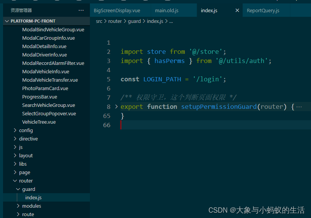Viewport: 311px width, 218px height.
Task: Click the setupPermissionGuard function name
Action: (219, 107)
